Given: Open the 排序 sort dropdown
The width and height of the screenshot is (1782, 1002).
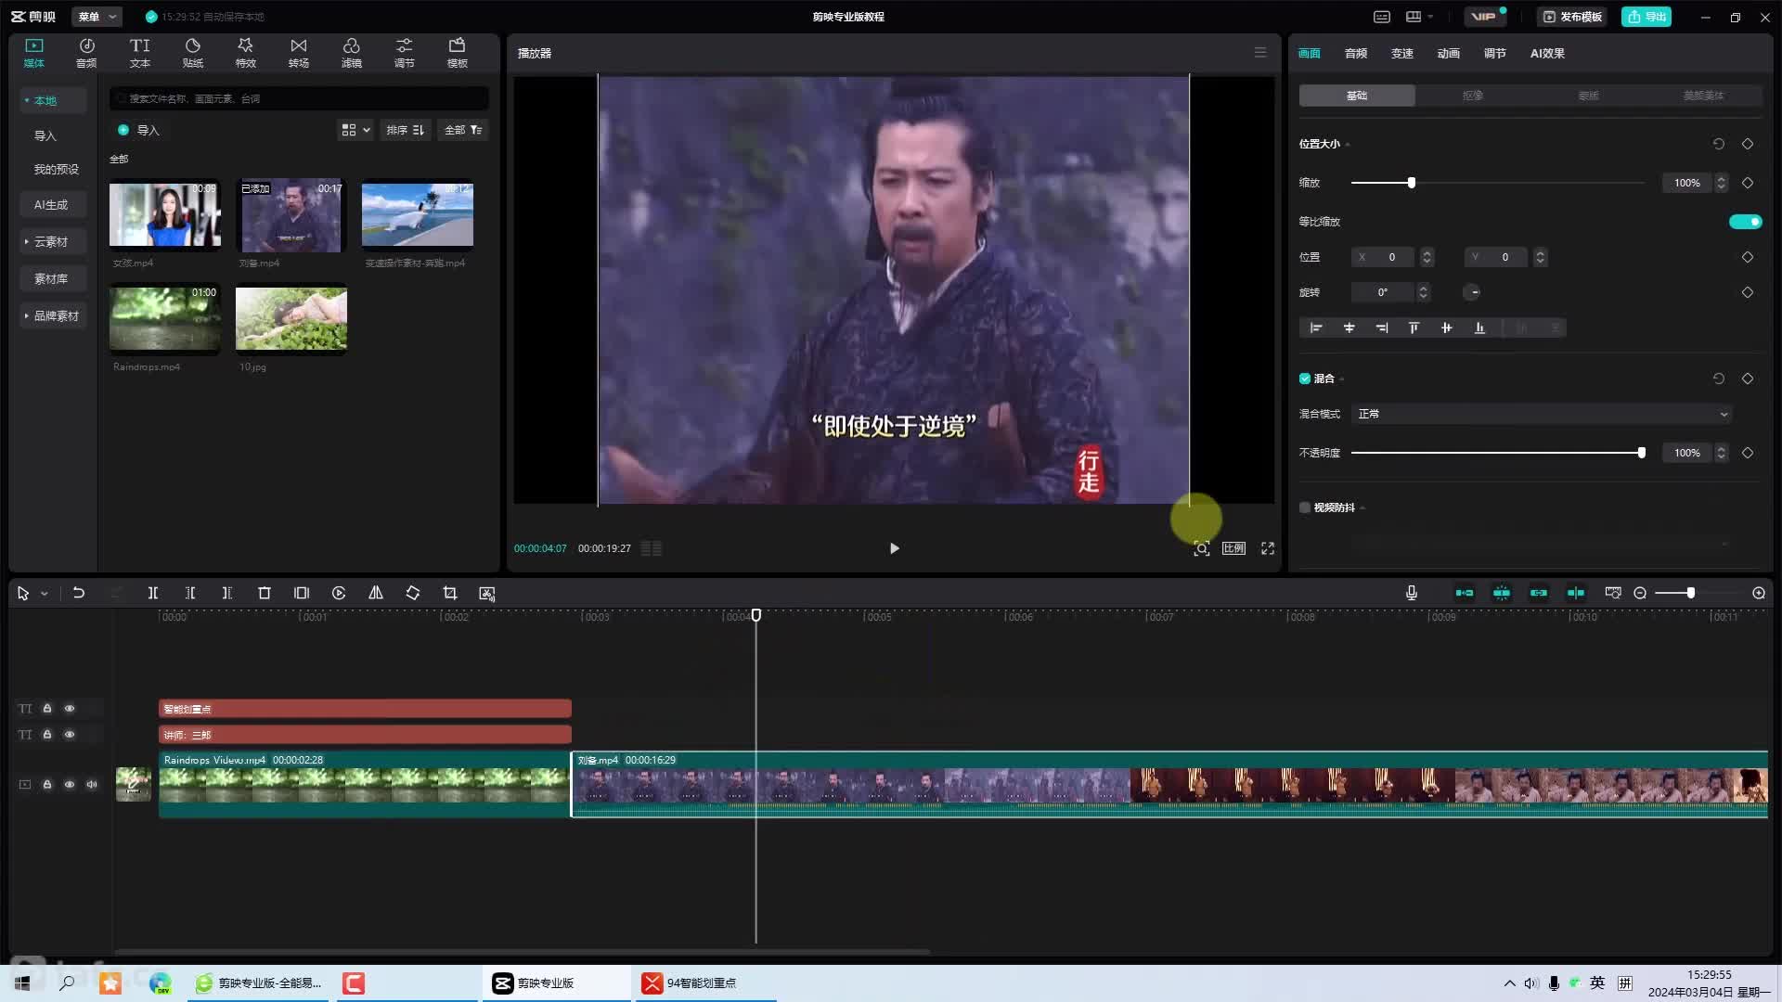Looking at the screenshot, I should tap(406, 130).
